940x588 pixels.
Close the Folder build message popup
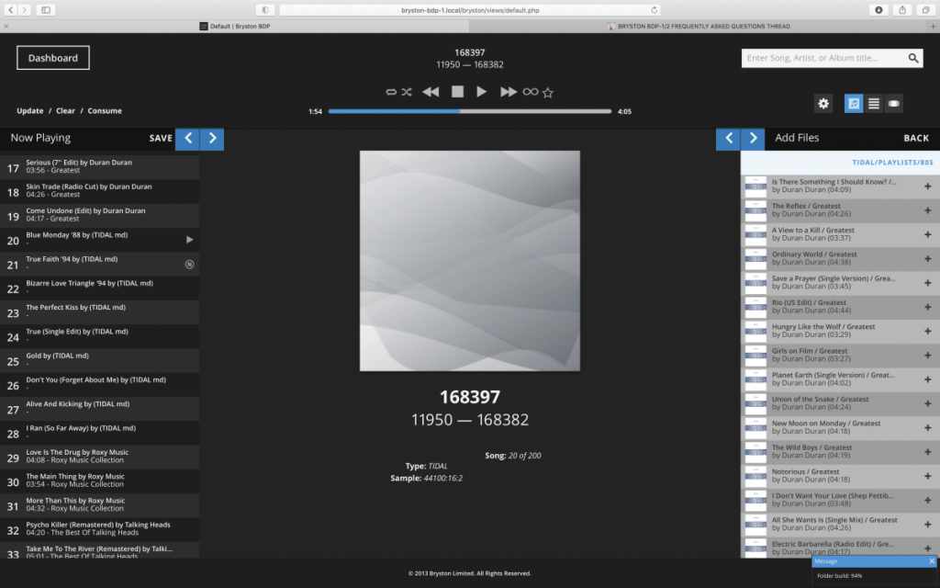click(932, 561)
